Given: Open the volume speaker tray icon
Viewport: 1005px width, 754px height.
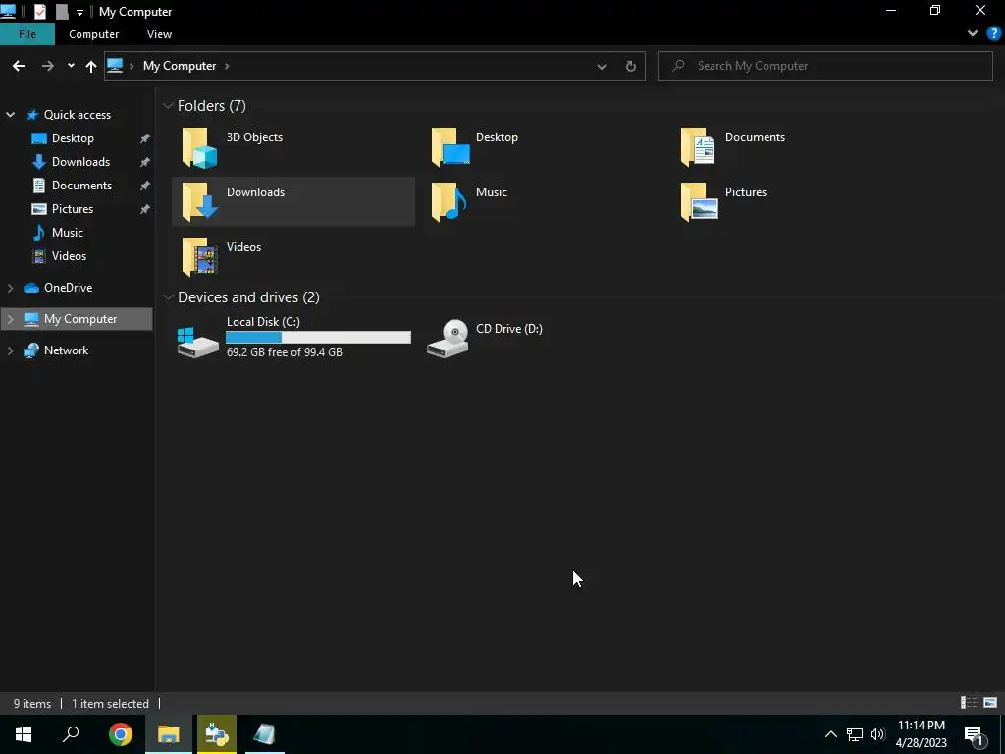Looking at the screenshot, I should click(877, 734).
